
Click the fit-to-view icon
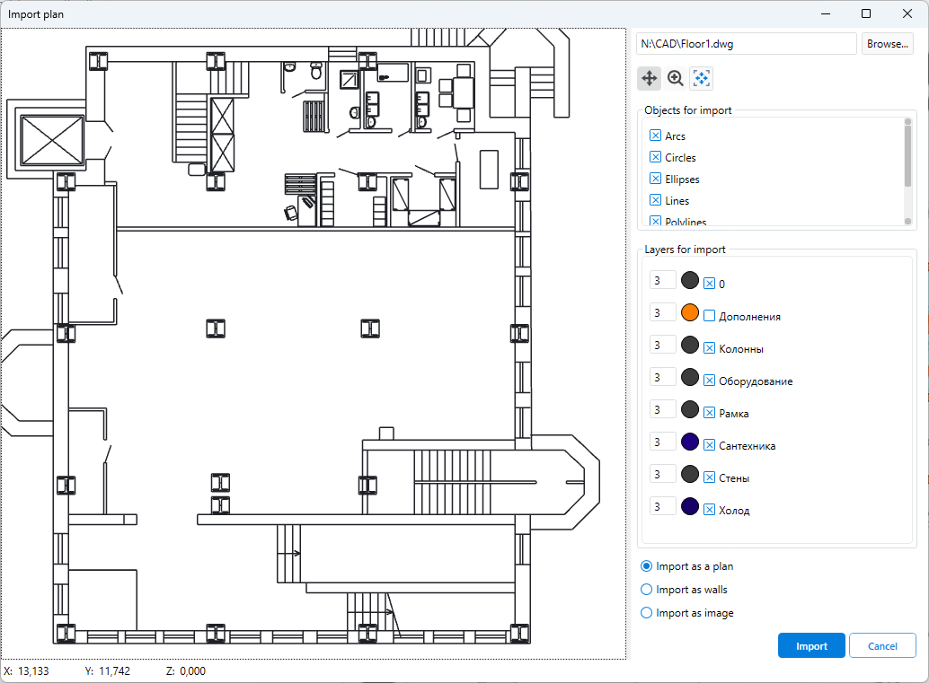701,78
